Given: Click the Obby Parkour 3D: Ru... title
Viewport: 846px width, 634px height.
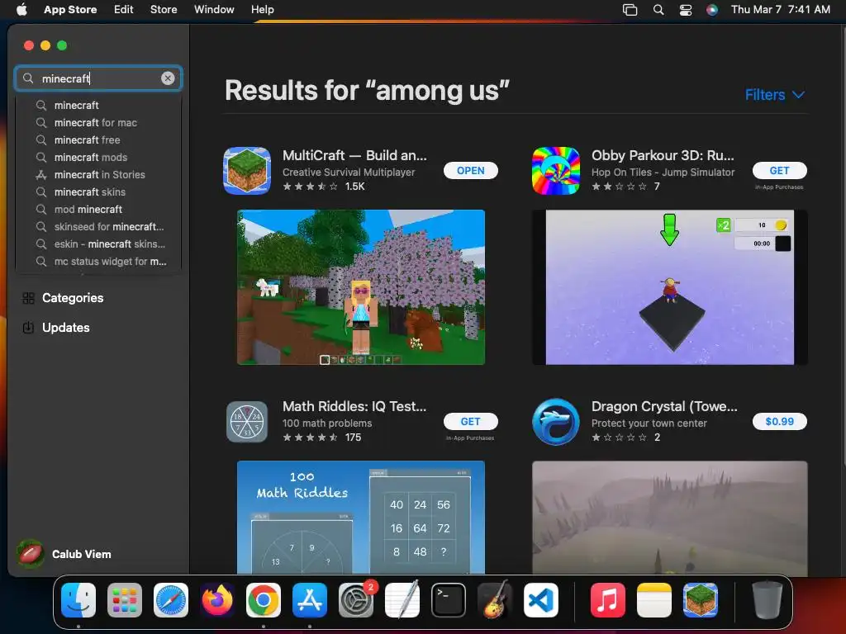Looking at the screenshot, I should point(663,155).
